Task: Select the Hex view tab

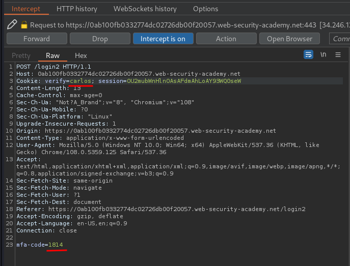Action: click(x=81, y=55)
